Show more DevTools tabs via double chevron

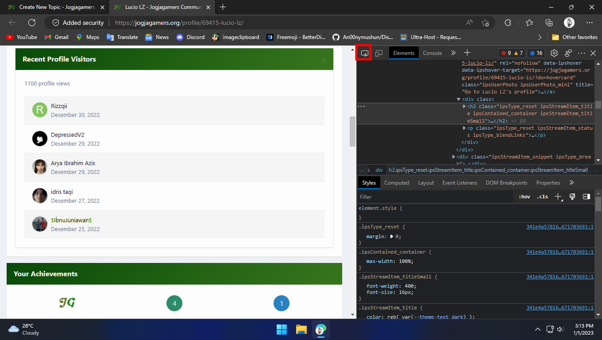coord(453,53)
